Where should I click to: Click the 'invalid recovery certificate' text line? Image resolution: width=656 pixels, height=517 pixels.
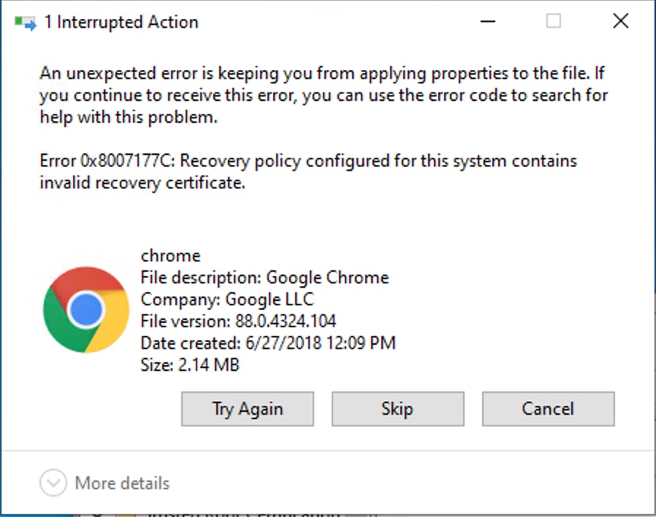click(x=142, y=183)
